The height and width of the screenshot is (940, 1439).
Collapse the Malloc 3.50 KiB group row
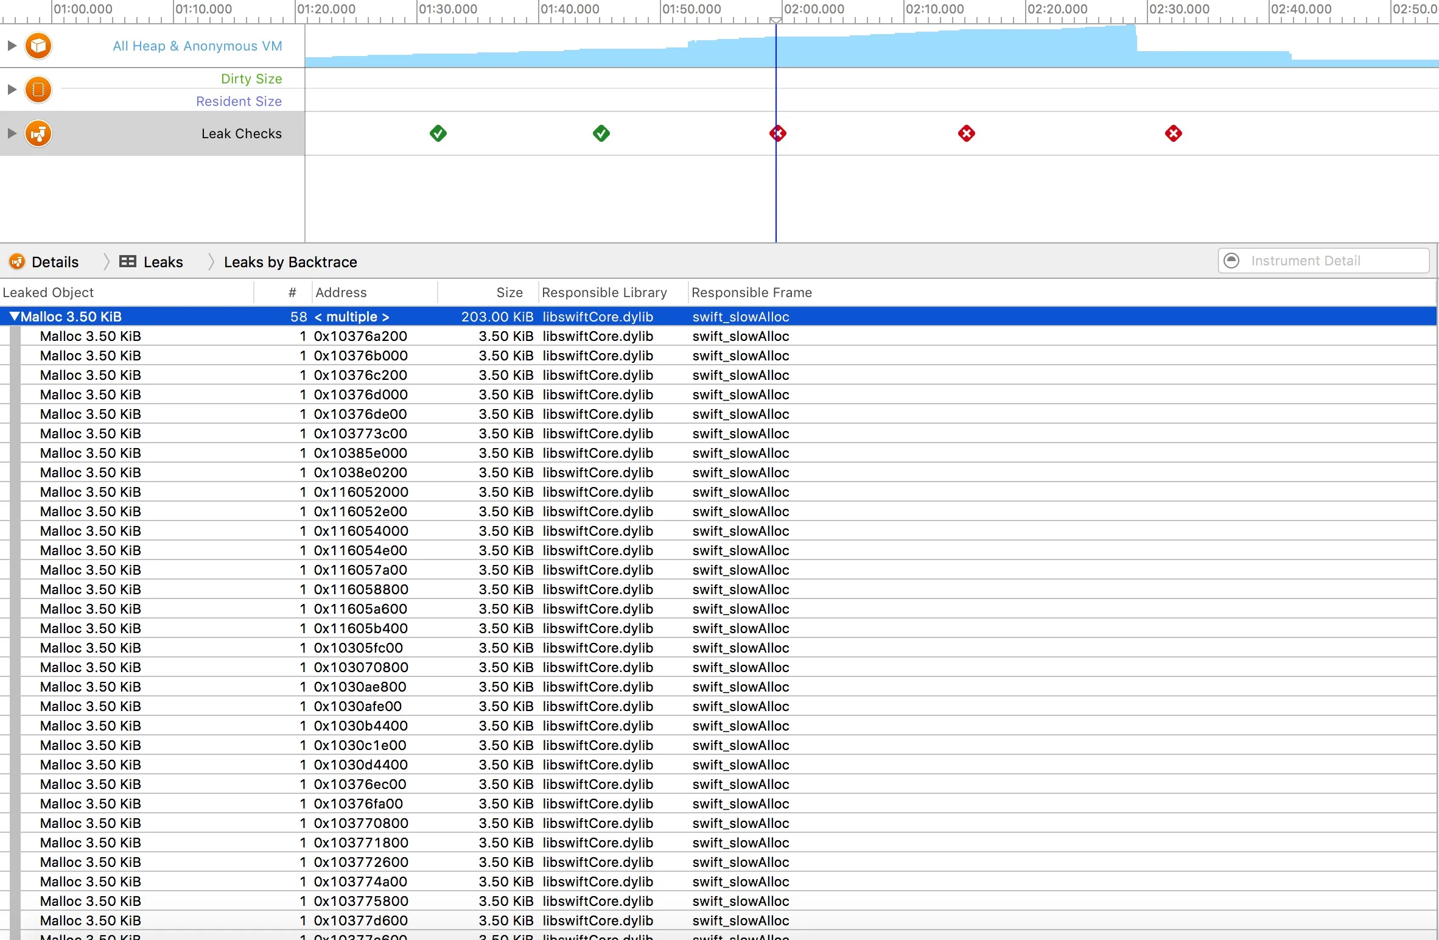[x=15, y=317]
